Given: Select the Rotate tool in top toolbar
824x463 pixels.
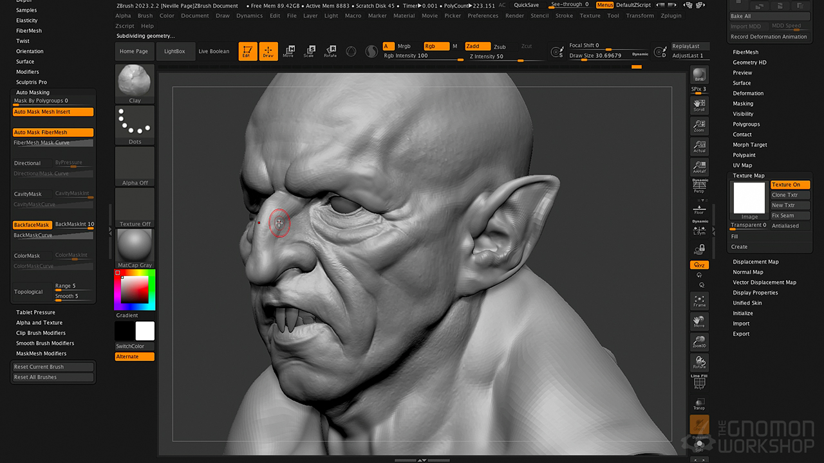Looking at the screenshot, I should (330, 51).
